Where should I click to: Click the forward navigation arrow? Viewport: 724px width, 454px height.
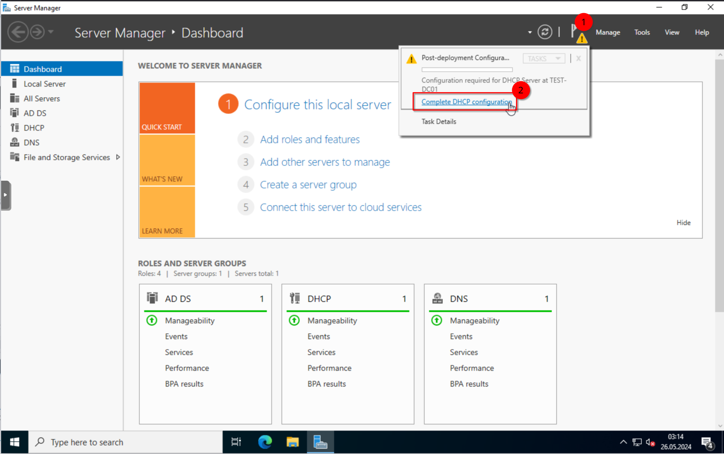point(37,32)
